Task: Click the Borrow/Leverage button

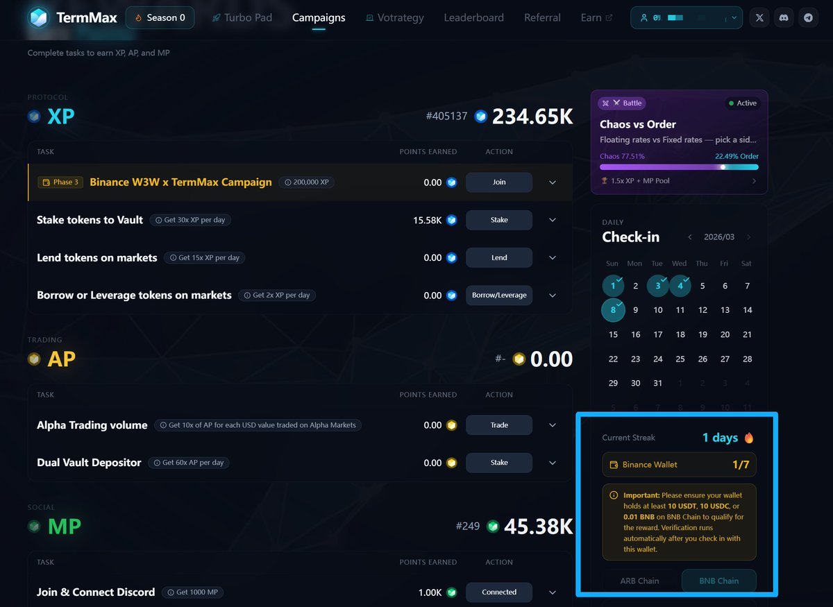Action: click(499, 296)
